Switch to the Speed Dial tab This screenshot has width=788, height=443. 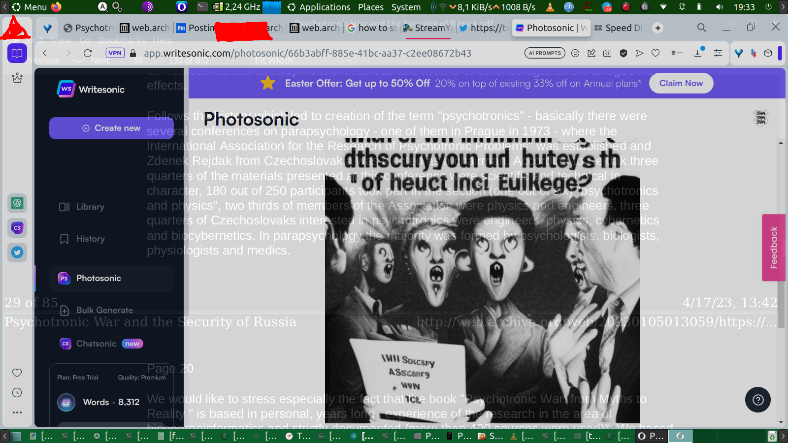coord(619,28)
